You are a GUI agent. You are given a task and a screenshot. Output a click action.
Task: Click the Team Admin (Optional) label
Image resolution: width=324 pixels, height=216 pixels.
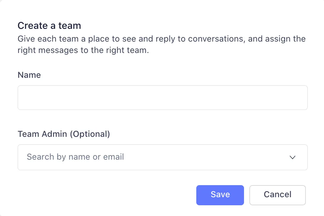coord(64,134)
